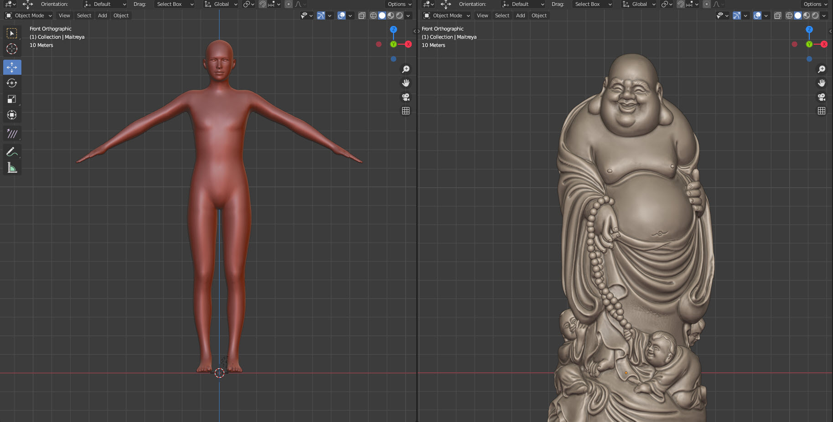Open View menu in left viewport
Viewport: 833px width, 422px height.
tap(64, 15)
